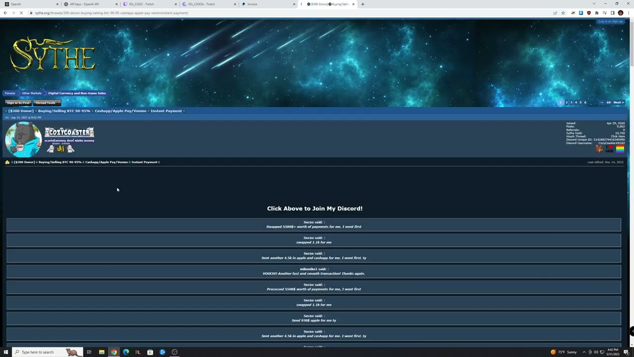Switch to the ESL_CSGO - Twitch tab
Viewport: 634px width, 357px height.
click(150, 4)
